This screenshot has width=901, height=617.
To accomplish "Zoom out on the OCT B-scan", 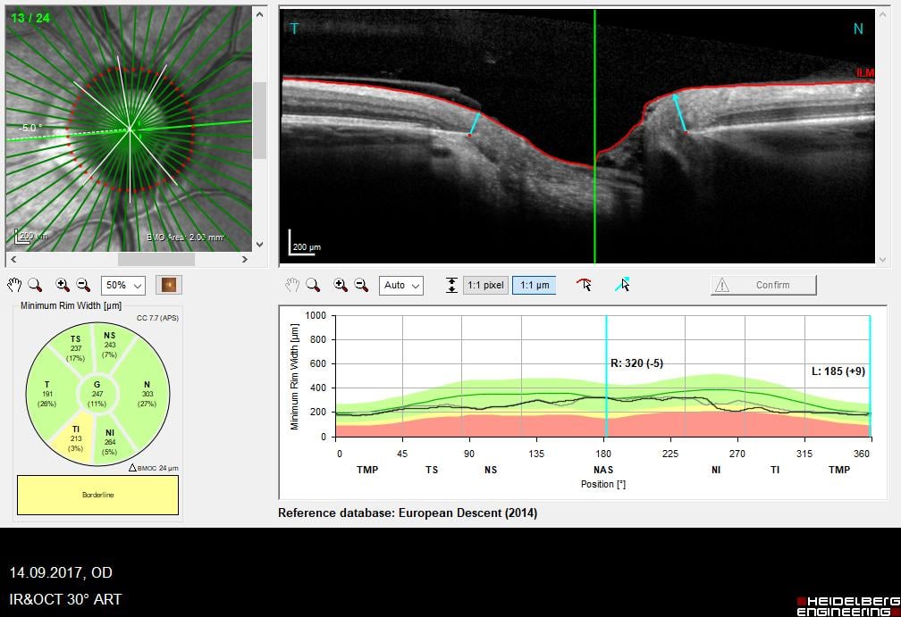I will 361,285.
